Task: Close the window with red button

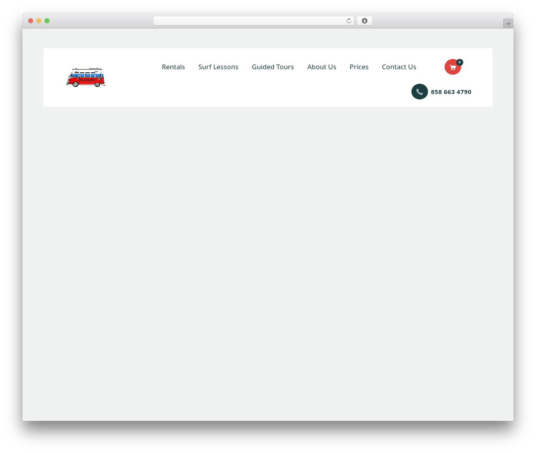Action: click(31, 21)
